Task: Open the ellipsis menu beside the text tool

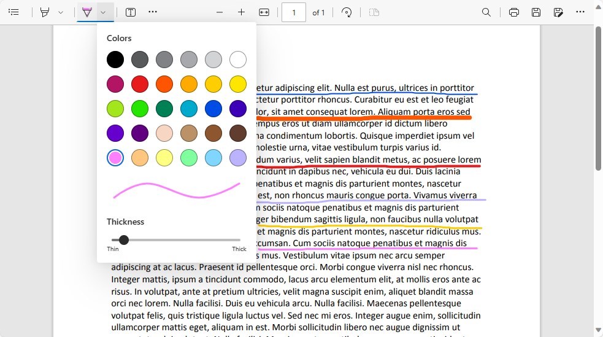Action: [153, 12]
